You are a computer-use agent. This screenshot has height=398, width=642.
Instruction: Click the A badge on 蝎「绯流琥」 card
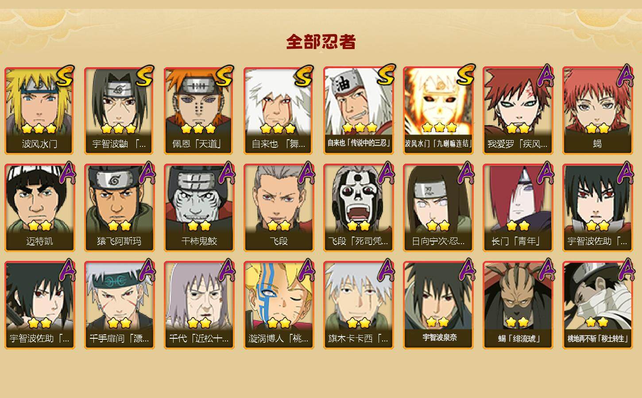[x=545, y=270]
